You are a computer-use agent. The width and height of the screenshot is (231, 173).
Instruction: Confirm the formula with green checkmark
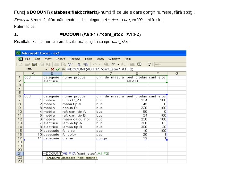[x=58, y=69]
